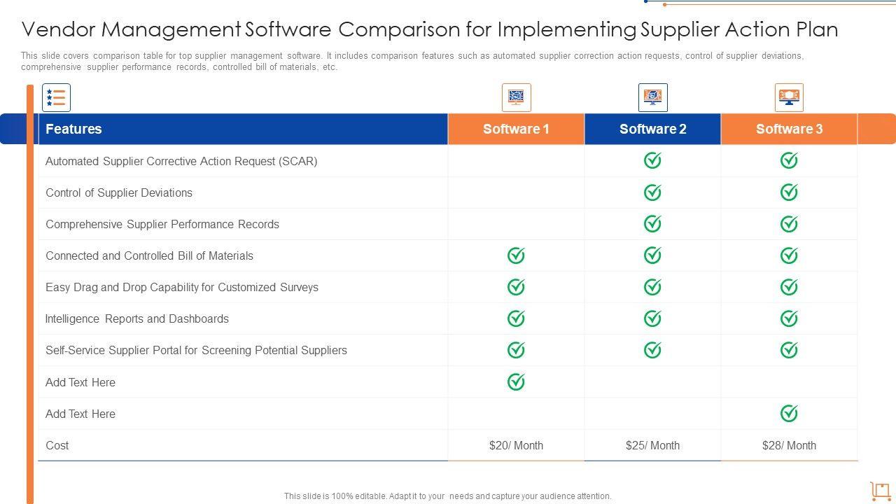The width and height of the screenshot is (896, 504).
Task: Click the $28/ Month cost cell
Action: tap(789, 445)
